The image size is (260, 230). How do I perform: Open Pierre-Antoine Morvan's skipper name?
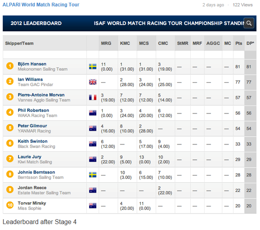[41, 95]
